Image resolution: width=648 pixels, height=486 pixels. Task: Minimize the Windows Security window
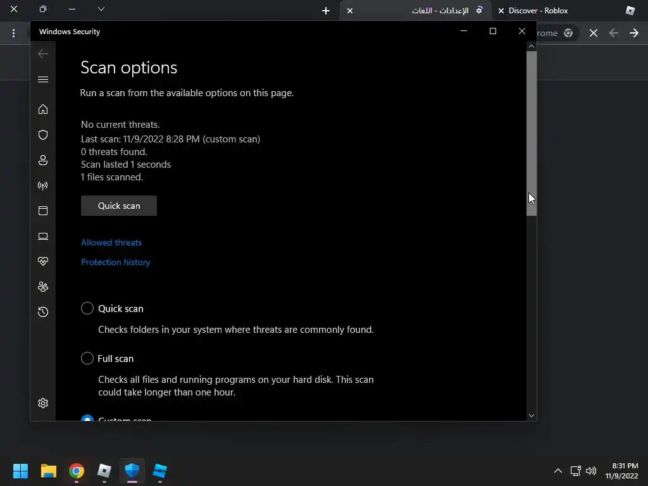click(464, 31)
